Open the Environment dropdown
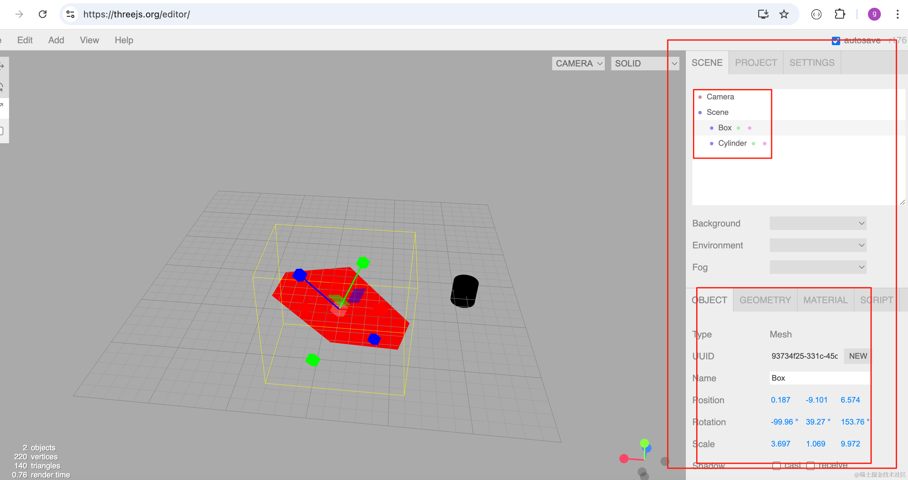Image resolution: width=908 pixels, height=480 pixels. [818, 245]
